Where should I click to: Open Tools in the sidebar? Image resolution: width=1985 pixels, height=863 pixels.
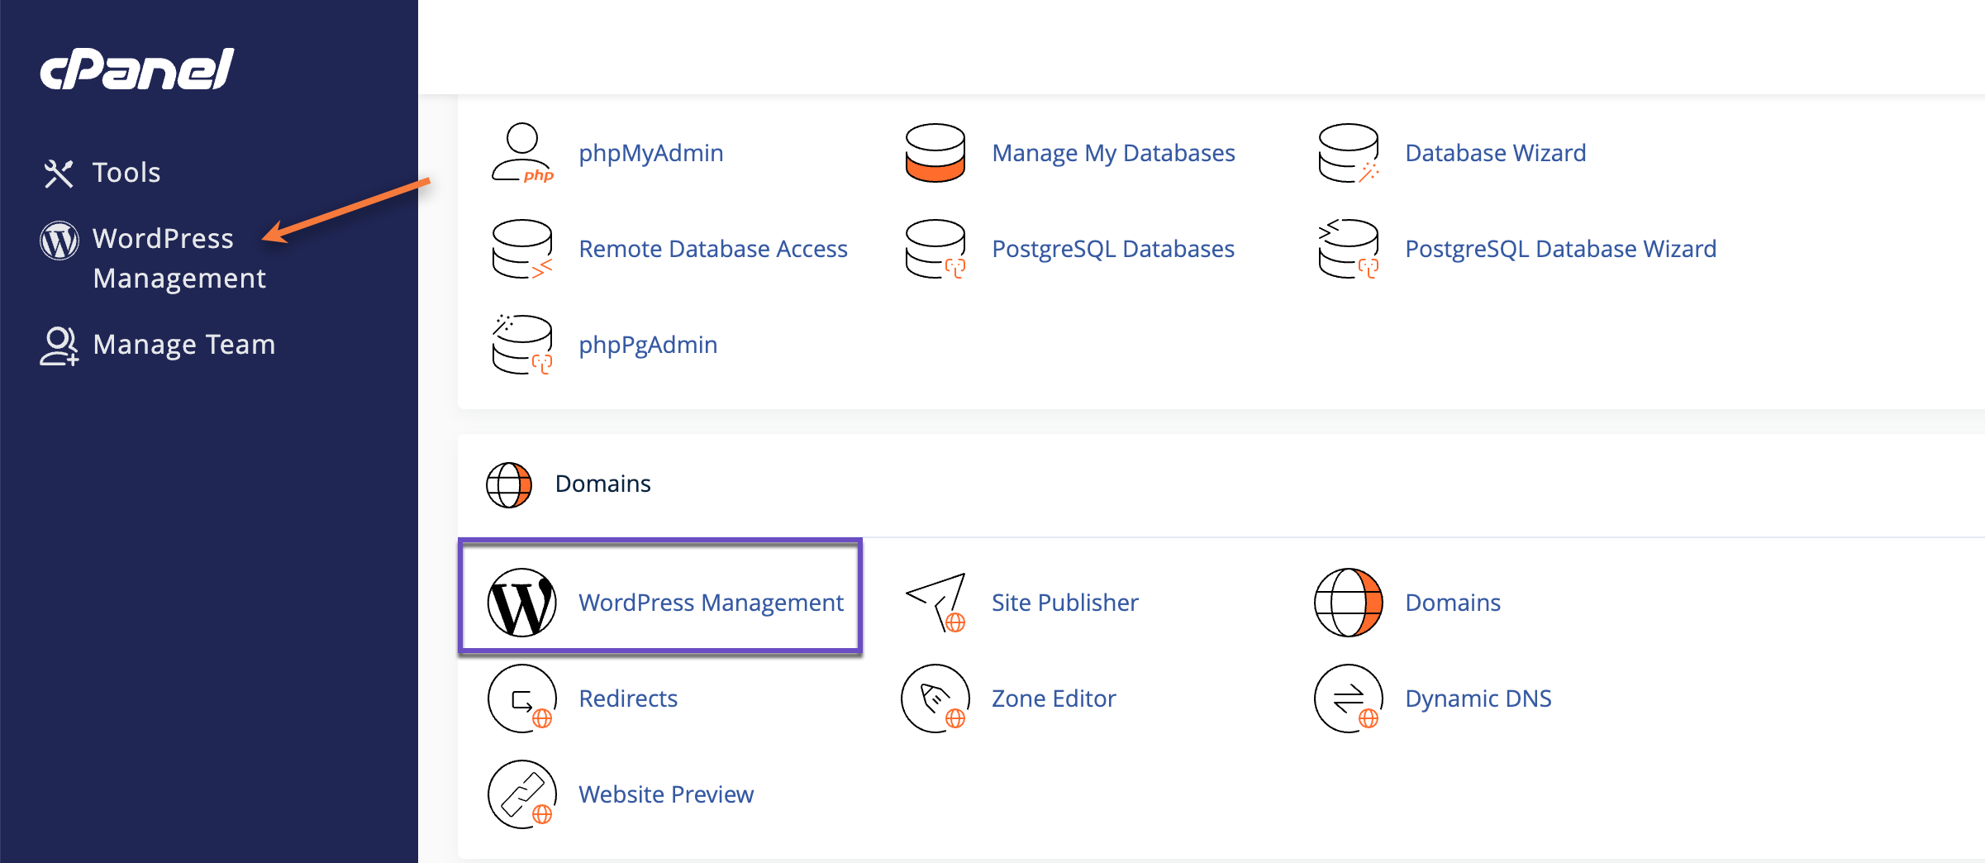click(x=126, y=173)
